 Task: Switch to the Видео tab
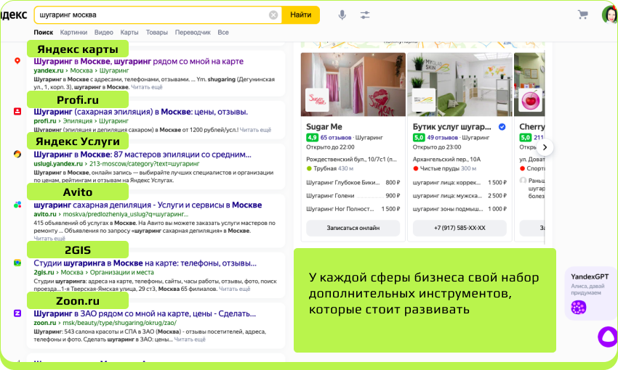104,32
